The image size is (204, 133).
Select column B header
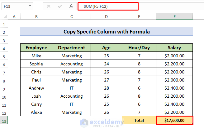click(x=36, y=16)
